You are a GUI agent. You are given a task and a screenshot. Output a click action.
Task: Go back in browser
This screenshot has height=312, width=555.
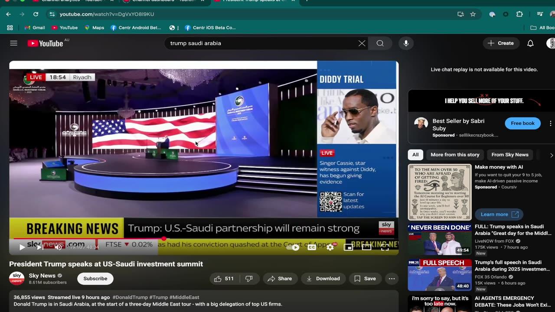[x=8, y=14]
